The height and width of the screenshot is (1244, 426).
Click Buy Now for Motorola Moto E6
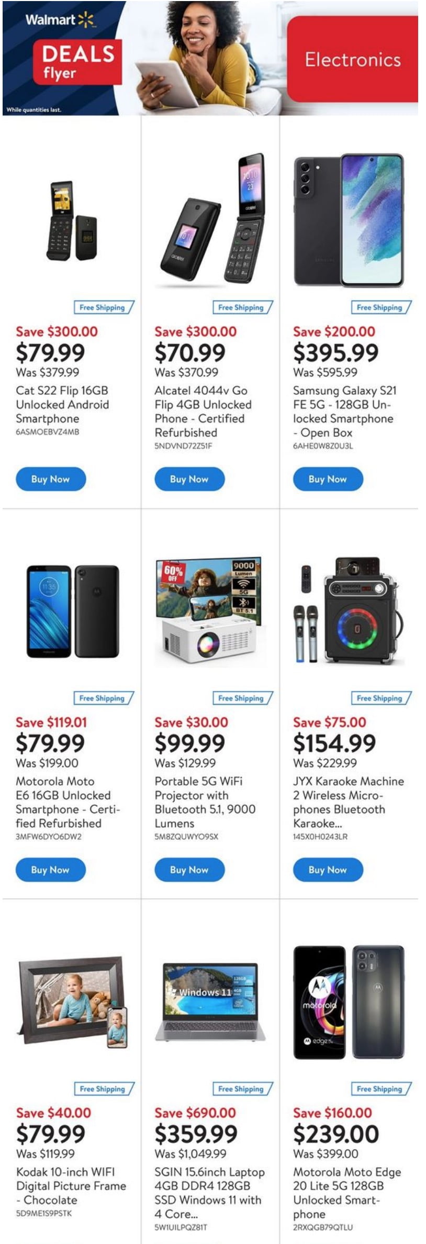point(51,870)
